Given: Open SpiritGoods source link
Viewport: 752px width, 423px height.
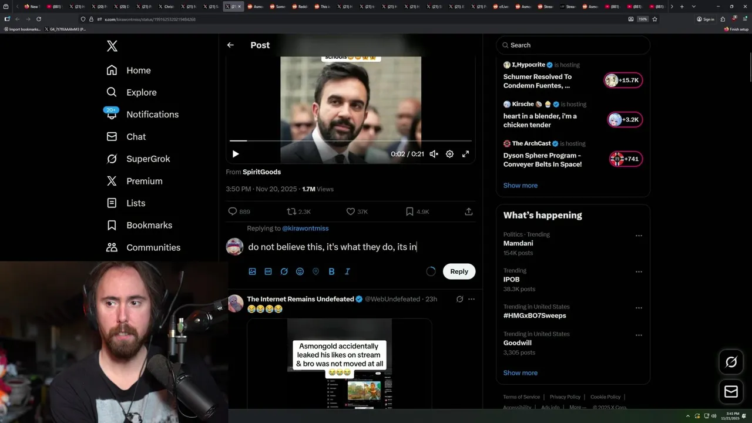Looking at the screenshot, I should pos(261,172).
